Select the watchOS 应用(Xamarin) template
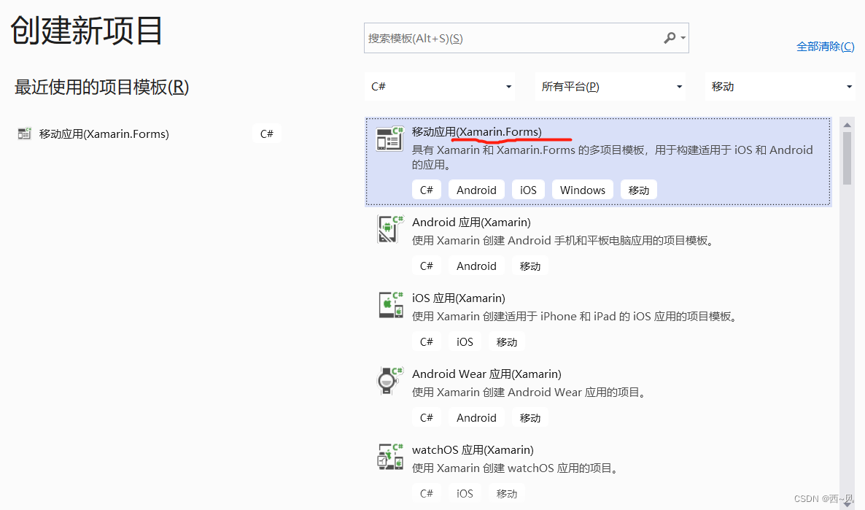This screenshot has height=510, width=865. (473, 450)
